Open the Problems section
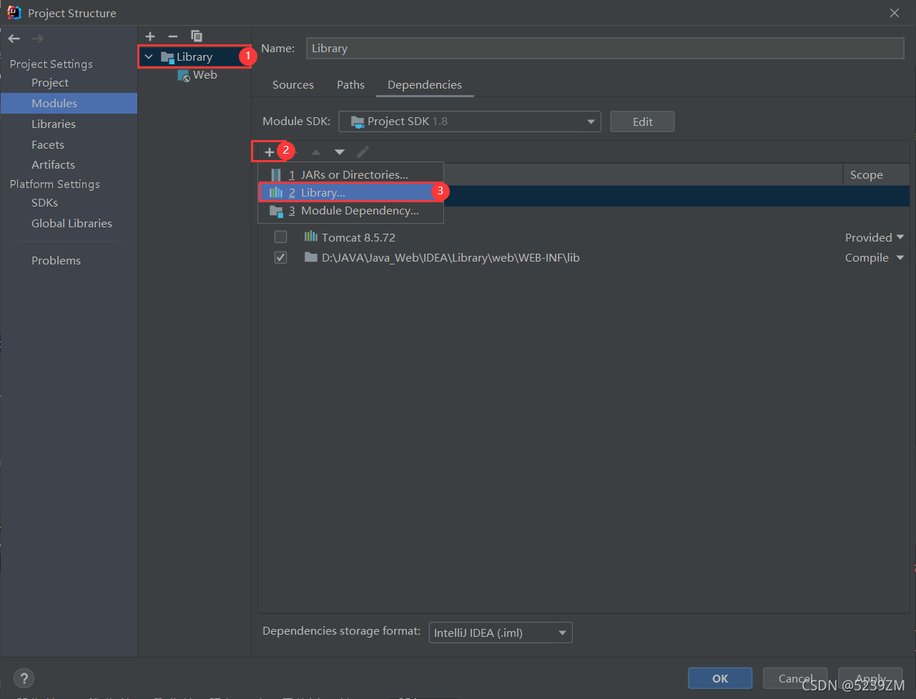This screenshot has width=916, height=699. click(56, 260)
